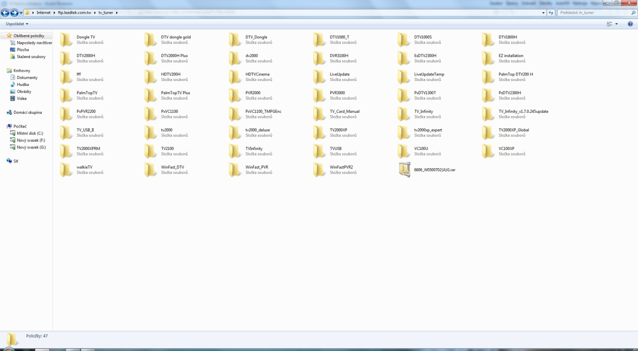This screenshot has height=351, width=638.
Task: Open the Uspořádat menu
Action: (17, 24)
